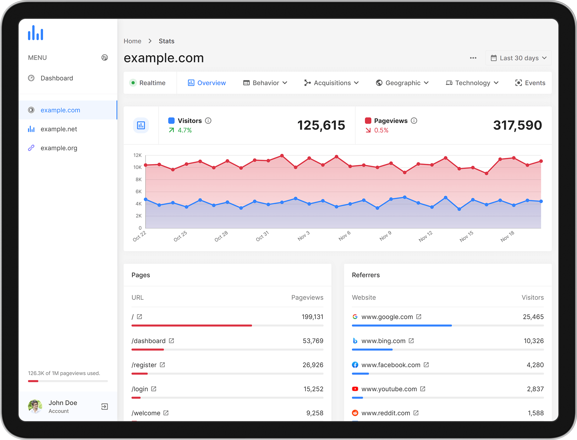Click the Visitors info icon

coord(208,121)
